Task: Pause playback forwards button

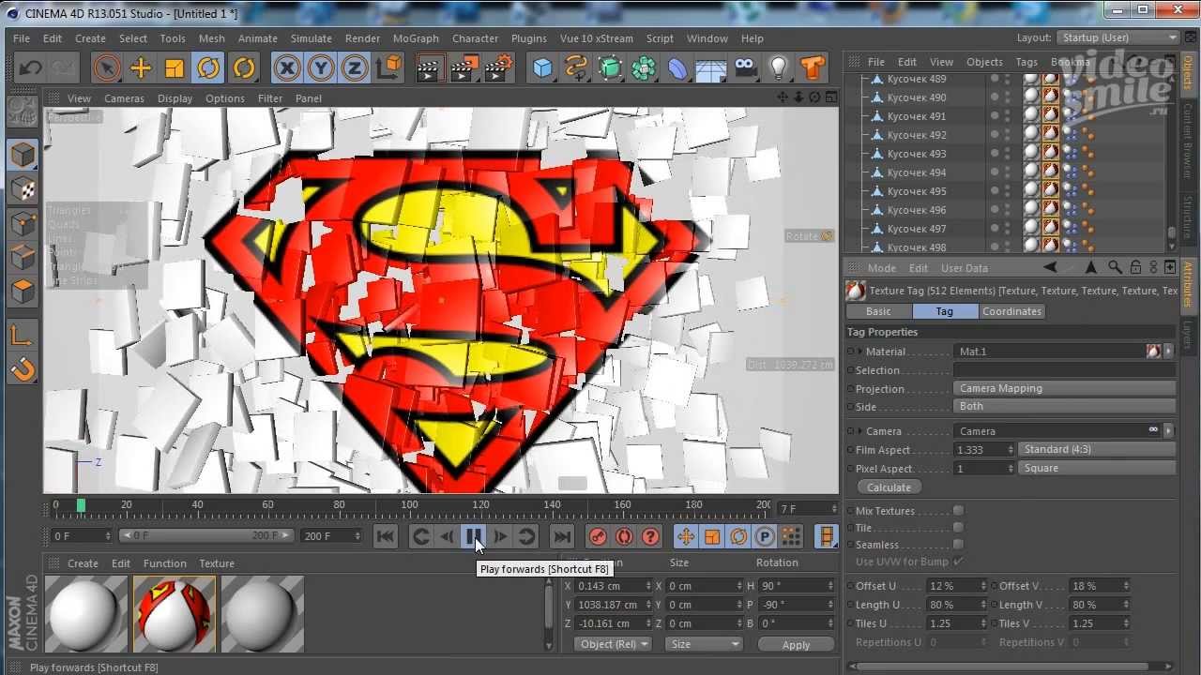Action: 475,536
